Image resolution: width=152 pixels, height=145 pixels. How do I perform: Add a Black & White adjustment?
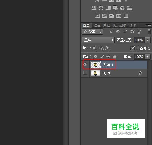108,8
